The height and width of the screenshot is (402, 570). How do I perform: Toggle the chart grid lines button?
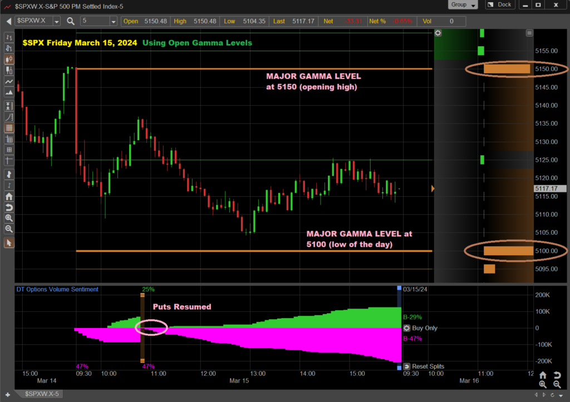pos(9,128)
